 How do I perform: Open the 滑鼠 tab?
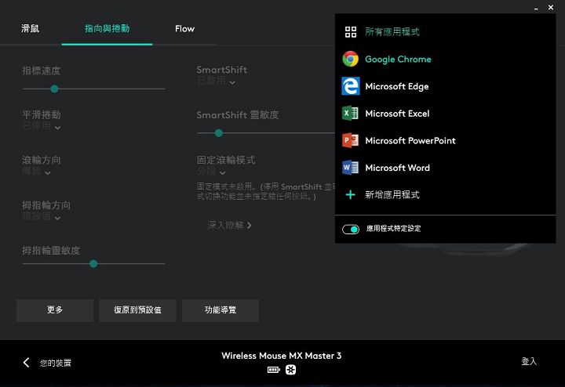31,28
